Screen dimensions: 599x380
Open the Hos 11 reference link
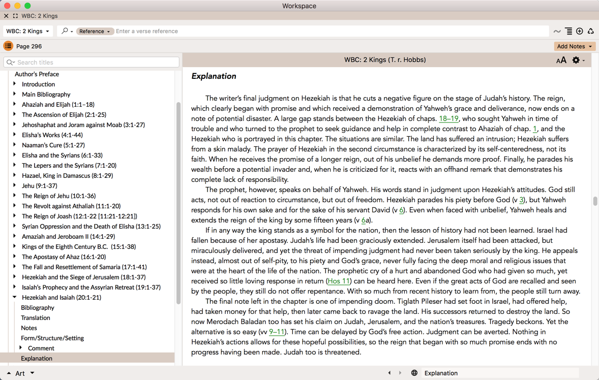(339, 281)
